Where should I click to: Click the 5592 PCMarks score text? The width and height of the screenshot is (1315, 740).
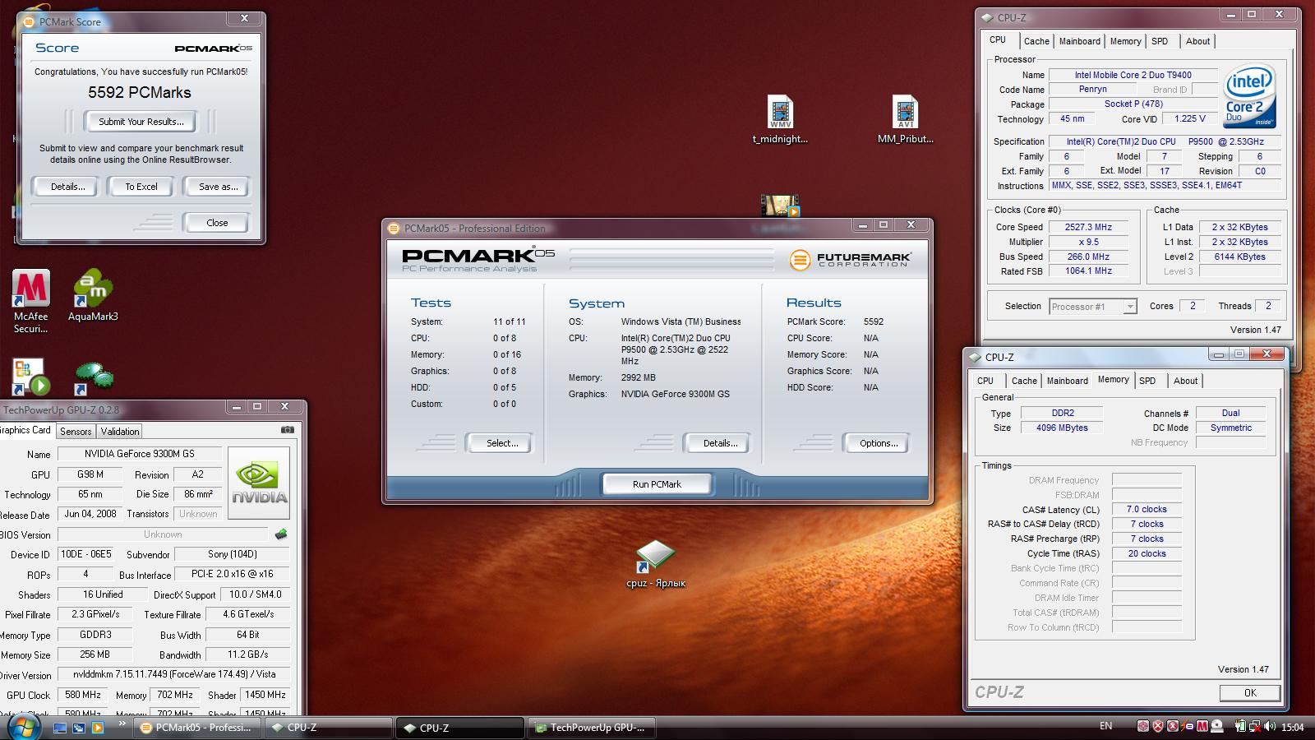click(140, 93)
